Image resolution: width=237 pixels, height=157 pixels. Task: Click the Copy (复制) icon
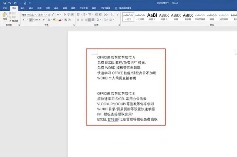(12, 17)
